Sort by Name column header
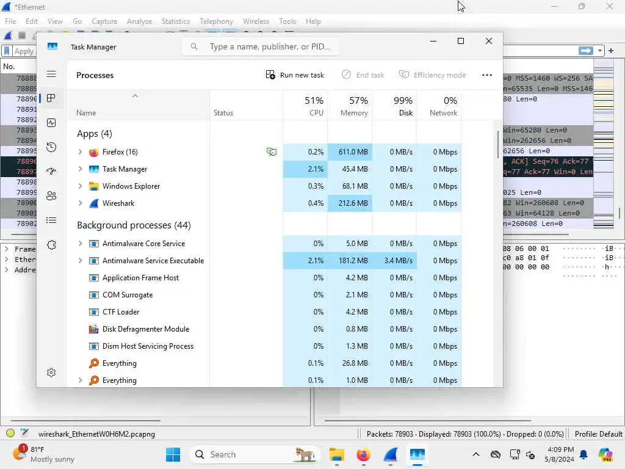Image resolution: width=625 pixels, height=469 pixels. tap(138, 106)
